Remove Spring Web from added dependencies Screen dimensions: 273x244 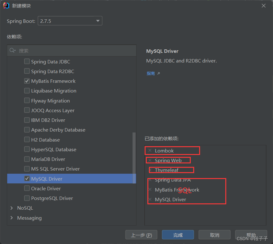(150, 160)
